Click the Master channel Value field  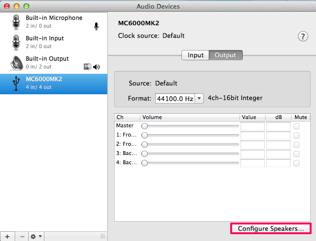[253, 126]
